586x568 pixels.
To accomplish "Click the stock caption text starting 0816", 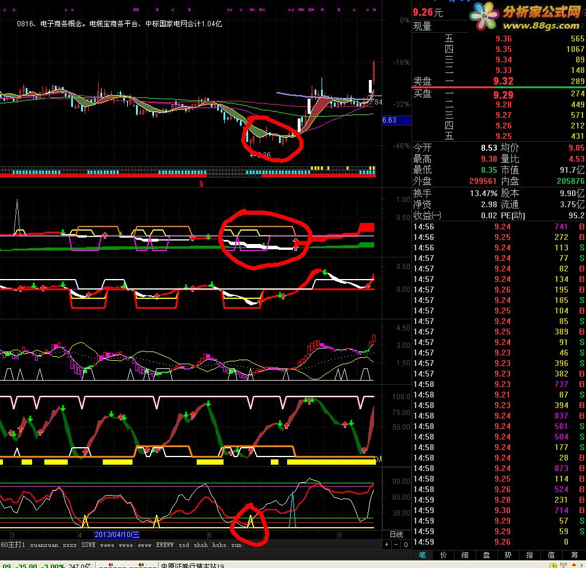I will point(120,24).
